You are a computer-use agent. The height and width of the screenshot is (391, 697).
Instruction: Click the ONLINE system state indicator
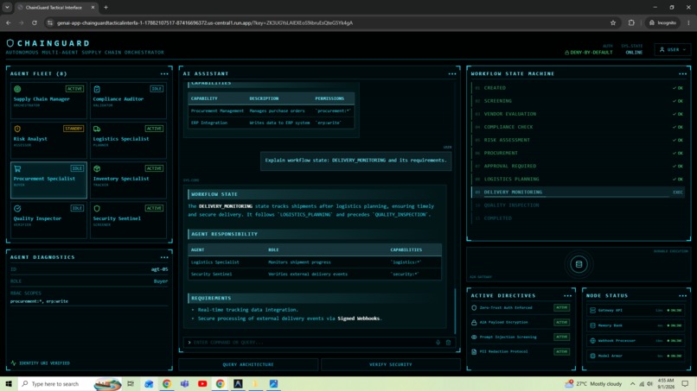635,53
